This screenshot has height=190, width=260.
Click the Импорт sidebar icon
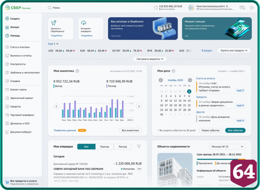[7, 27]
